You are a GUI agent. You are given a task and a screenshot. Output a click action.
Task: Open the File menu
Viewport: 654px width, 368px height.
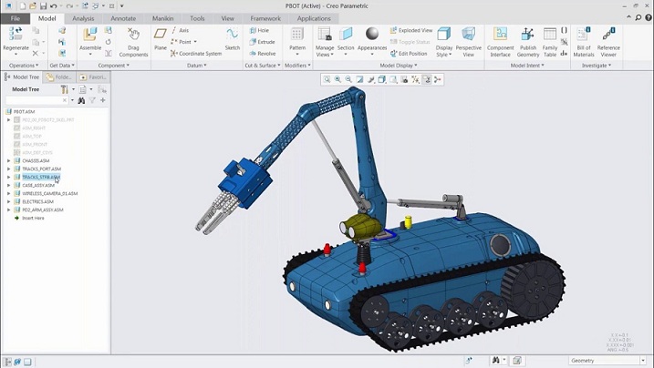click(16, 18)
